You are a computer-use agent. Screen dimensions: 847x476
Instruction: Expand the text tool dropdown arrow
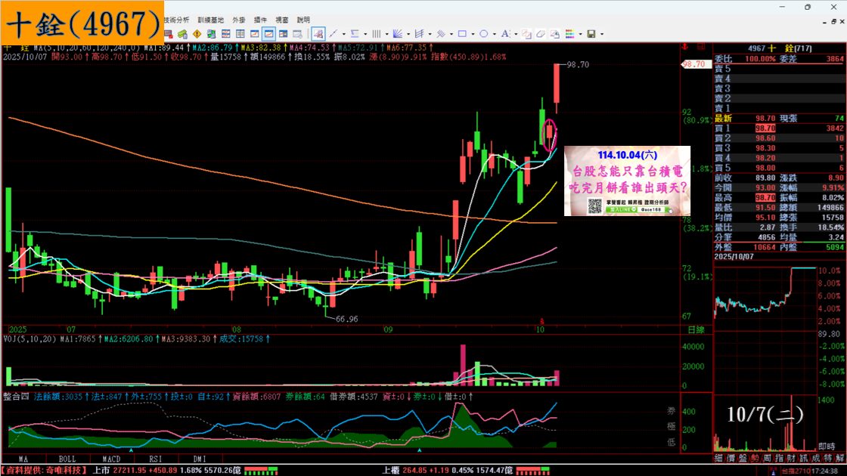tap(516, 35)
